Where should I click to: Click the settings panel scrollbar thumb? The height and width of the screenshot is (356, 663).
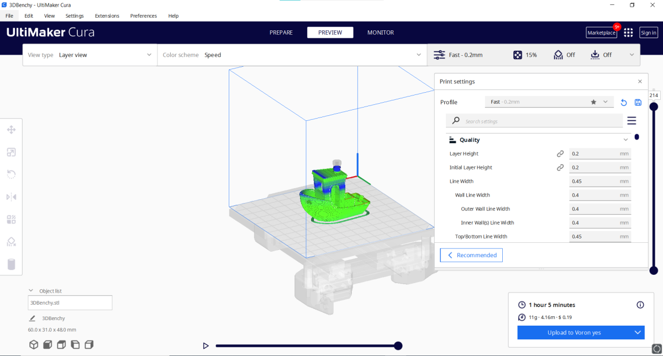[x=636, y=137]
